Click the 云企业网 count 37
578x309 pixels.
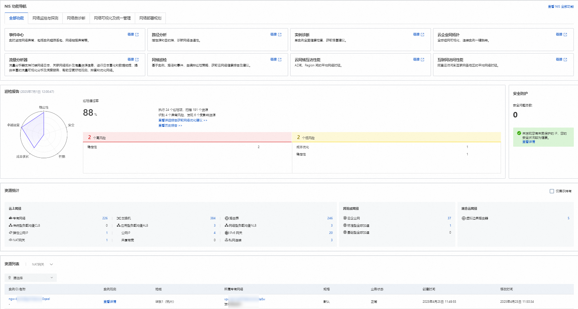coord(449,218)
